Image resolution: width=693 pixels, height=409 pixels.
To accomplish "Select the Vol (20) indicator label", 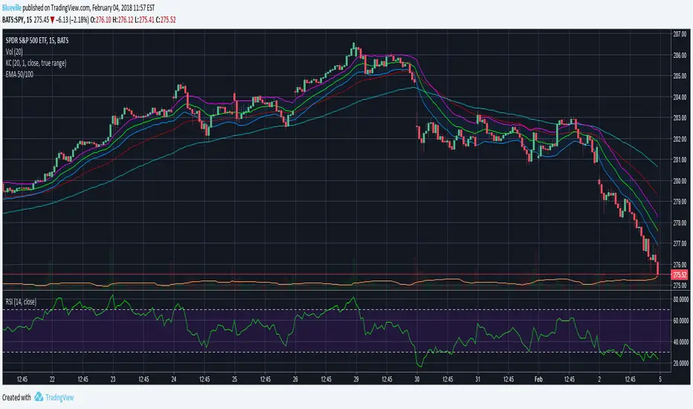I will point(14,52).
